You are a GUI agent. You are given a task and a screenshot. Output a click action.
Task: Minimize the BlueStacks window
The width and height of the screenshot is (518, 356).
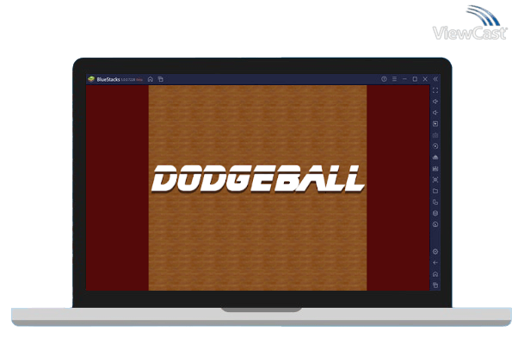point(404,79)
